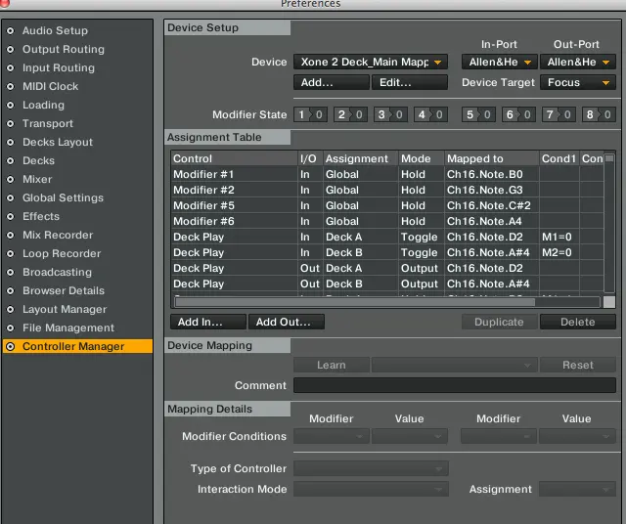Viewport: 626px width, 524px height.
Task: Open the Device dropdown menu
Action: pyautogui.click(x=370, y=62)
